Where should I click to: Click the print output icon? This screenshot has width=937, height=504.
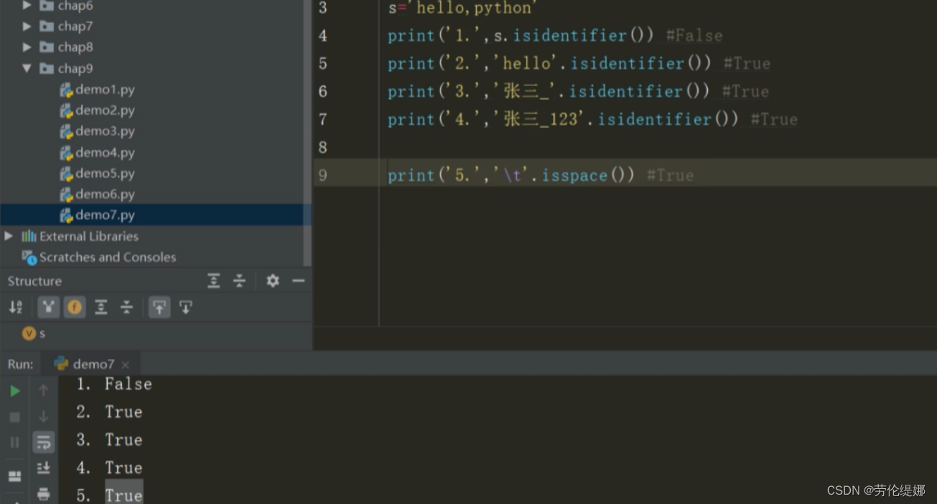click(x=44, y=494)
